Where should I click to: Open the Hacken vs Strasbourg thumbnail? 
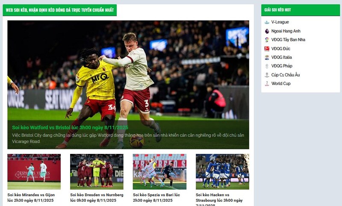click(222, 172)
